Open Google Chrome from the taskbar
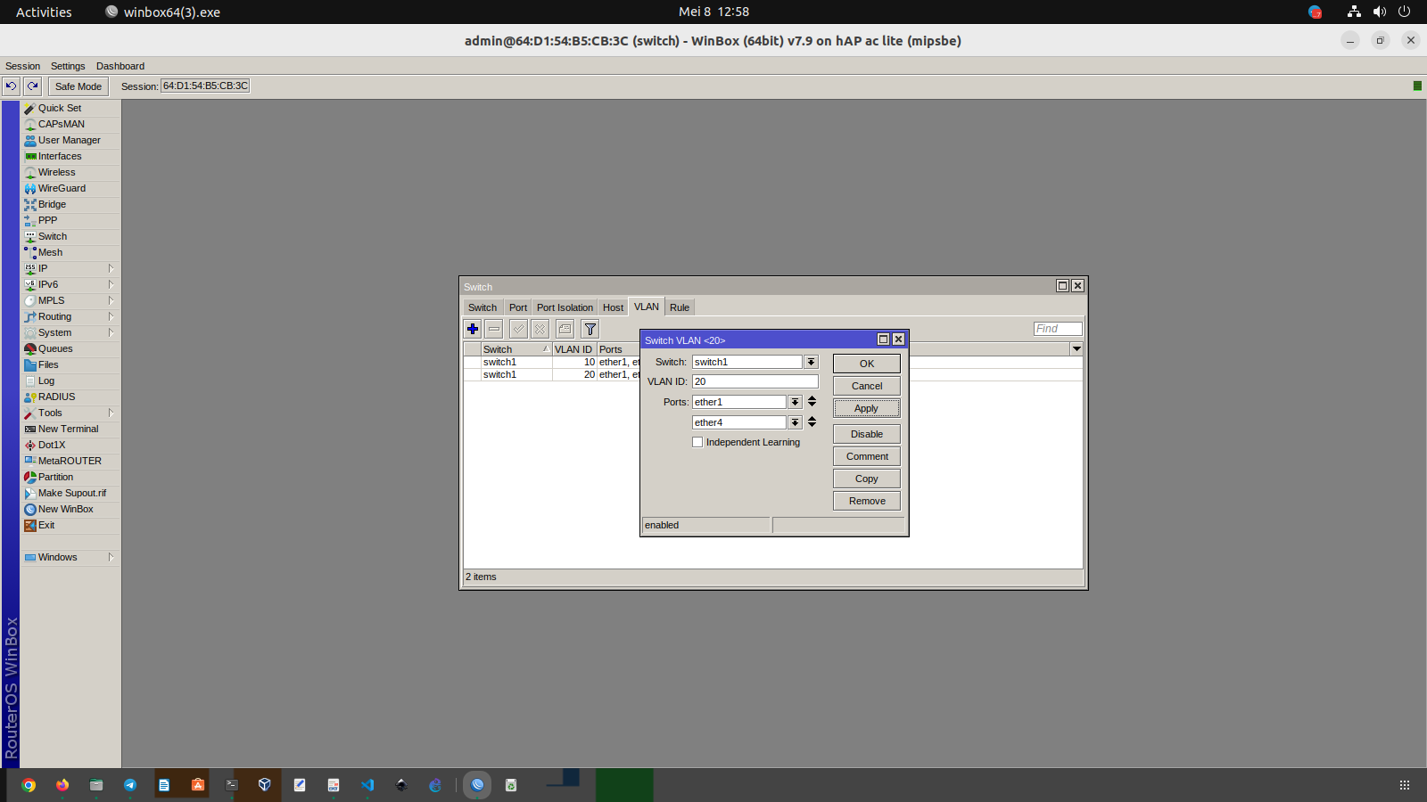Image resolution: width=1427 pixels, height=802 pixels. click(29, 785)
